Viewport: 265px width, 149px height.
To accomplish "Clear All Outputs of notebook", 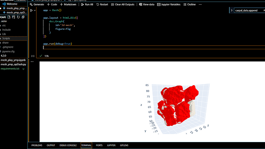I will [x=123, y=5].
